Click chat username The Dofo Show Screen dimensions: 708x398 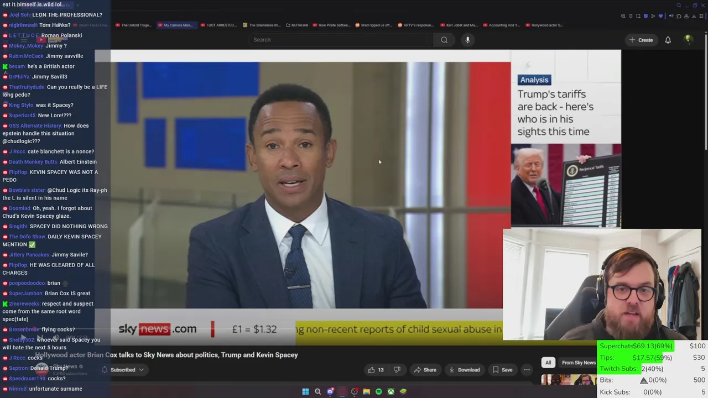(27, 237)
